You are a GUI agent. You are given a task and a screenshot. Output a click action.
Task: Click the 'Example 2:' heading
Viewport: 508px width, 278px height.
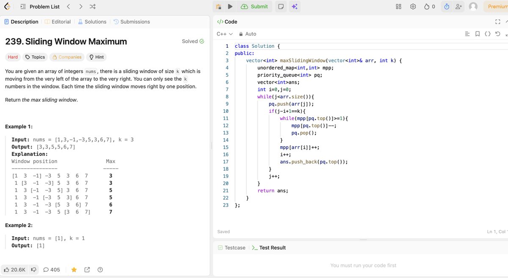tap(19, 225)
